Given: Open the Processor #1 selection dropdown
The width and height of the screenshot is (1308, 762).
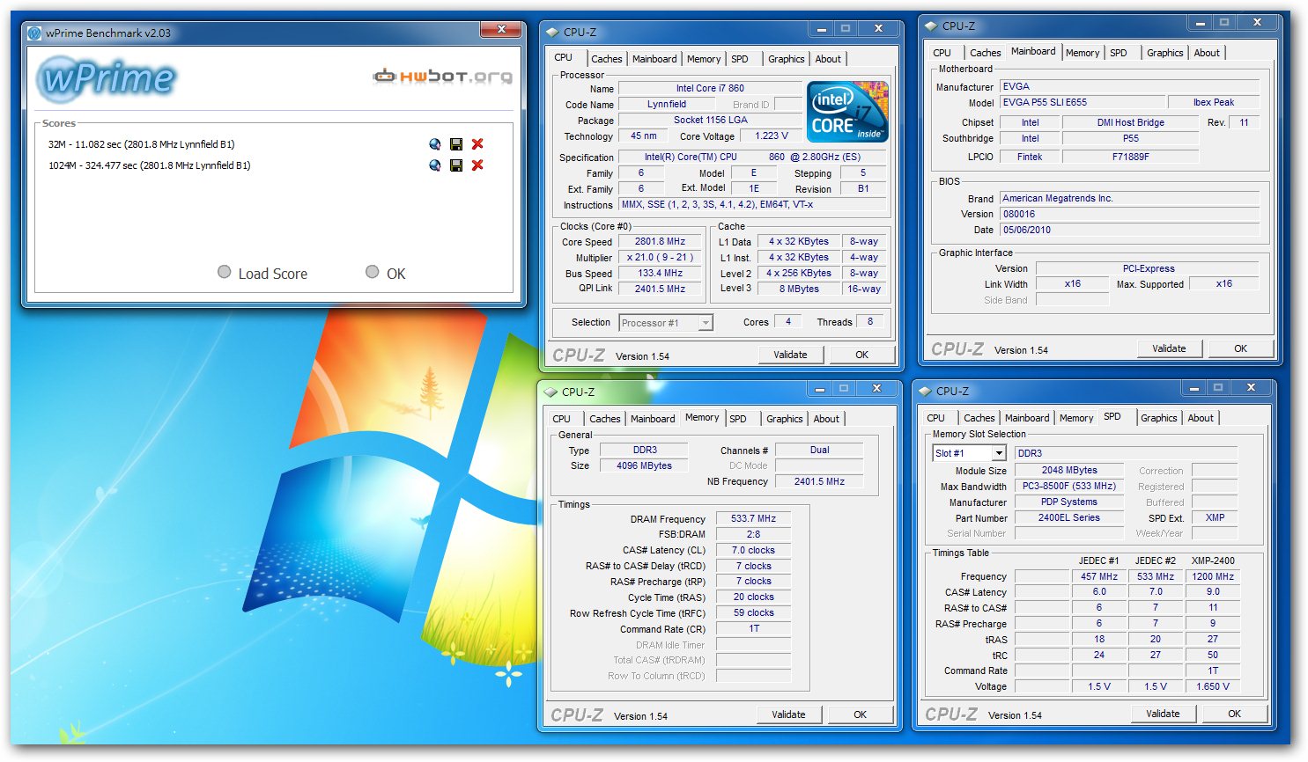Looking at the screenshot, I should [x=705, y=323].
